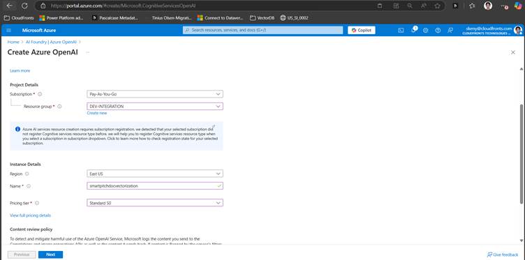Close the Create Azure OpenAI blade

coord(512,52)
